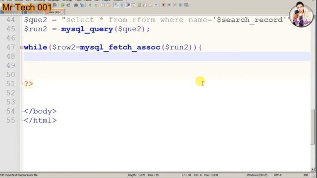The image size is (317, 178).
Task: Collapse the while block fold marker
Action: click(22, 47)
